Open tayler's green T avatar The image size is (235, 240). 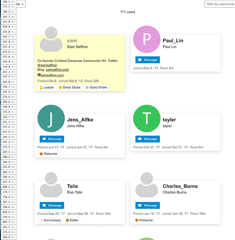coord(147,118)
